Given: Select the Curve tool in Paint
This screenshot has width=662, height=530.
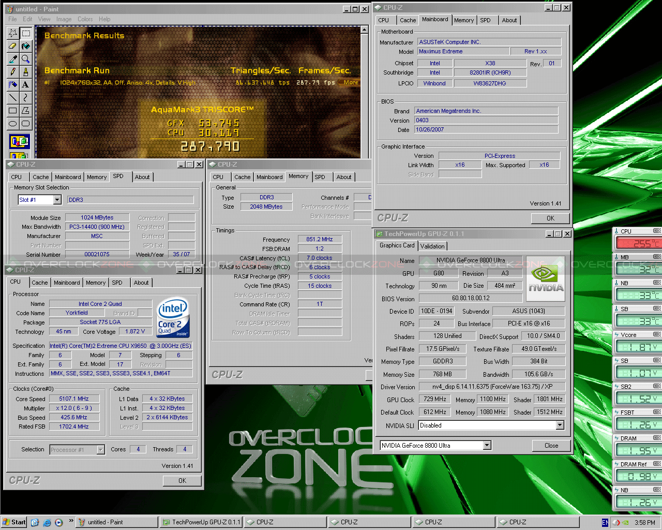Looking at the screenshot, I should pos(26,97).
